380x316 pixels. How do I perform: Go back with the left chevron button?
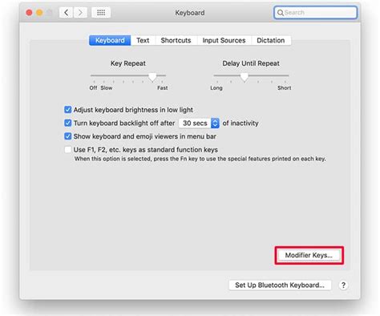(66, 12)
